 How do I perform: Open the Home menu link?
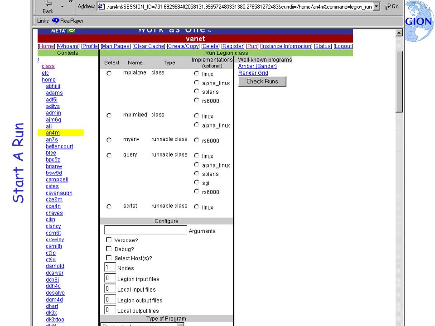(x=46, y=46)
